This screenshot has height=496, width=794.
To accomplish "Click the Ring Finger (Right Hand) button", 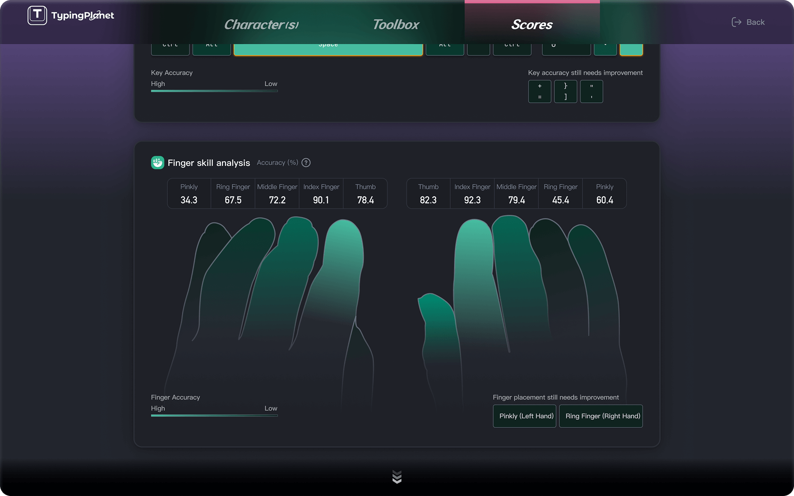I will pos(601,416).
